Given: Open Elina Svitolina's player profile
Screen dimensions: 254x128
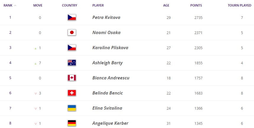Looking at the screenshot, I should click(x=107, y=108).
